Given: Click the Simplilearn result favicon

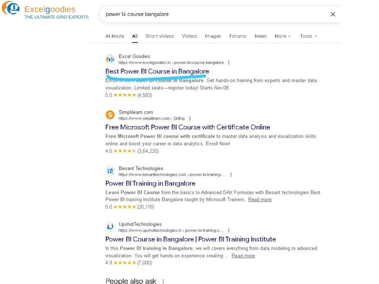Looking at the screenshot, I should coord(110,115).
